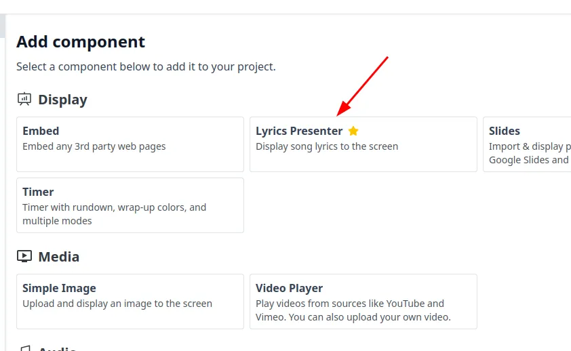Click the Media section heading text

58,257
